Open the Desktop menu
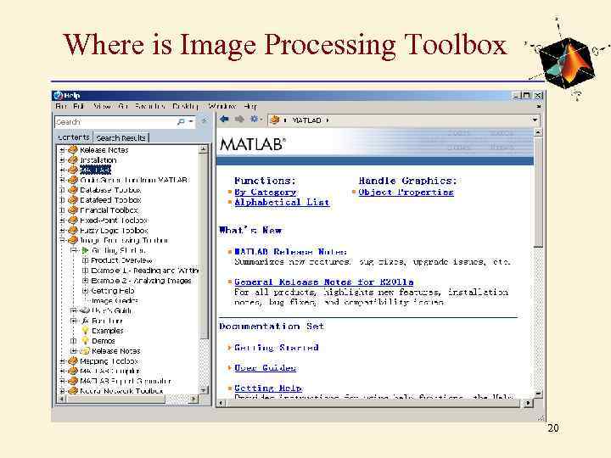This screenshot has width=611, height=458. click(x=186, y=106)
